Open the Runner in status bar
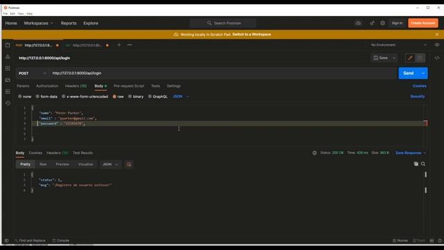The width and height of the screenshot is (444, 250). (x=400, y=241)
